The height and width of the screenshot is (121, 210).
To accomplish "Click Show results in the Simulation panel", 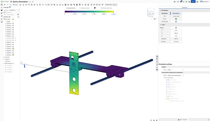I will tap(8, 12).
